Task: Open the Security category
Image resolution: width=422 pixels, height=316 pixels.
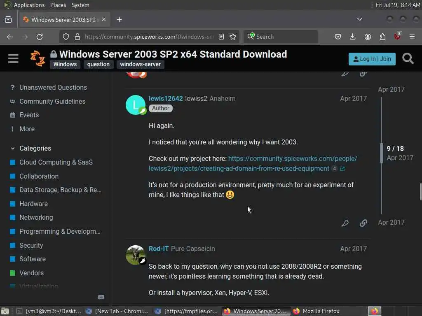Action: [31, 245]
